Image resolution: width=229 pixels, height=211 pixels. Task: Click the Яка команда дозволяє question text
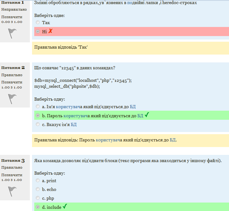click(128, 161)
